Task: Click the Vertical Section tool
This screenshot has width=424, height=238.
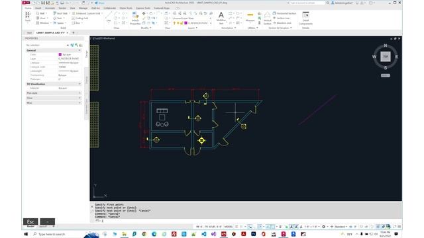Action: pyautogui.click(x=267, y=19)
